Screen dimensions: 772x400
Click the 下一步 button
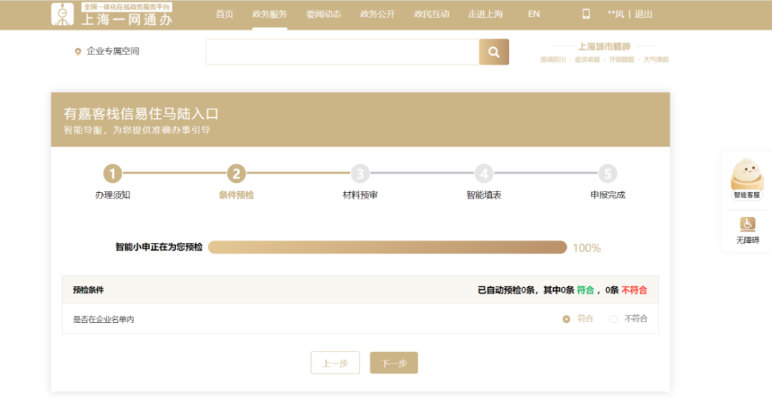click(x=394, y=363)
